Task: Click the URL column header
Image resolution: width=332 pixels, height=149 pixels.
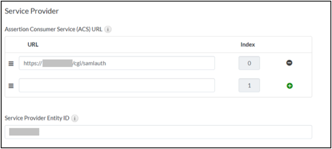Action: (33, 45)
